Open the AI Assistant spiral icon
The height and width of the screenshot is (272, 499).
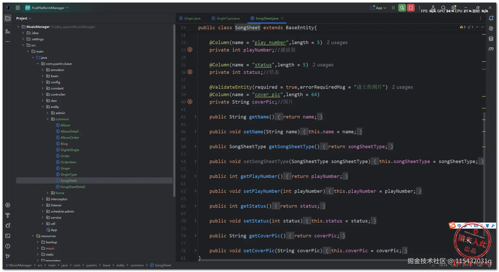click(x=491, y=28)
